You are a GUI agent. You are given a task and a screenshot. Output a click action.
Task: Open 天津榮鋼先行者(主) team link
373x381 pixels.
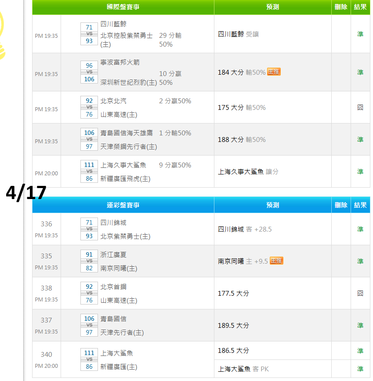click(129, 146)
